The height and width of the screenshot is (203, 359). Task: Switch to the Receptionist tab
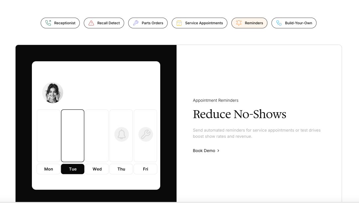click(64, 23)
